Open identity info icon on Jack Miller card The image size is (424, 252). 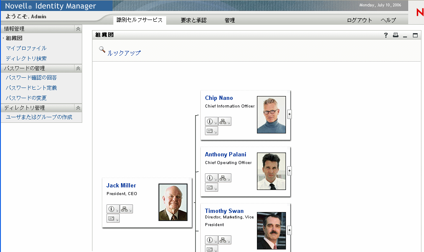tap(113, 209)
